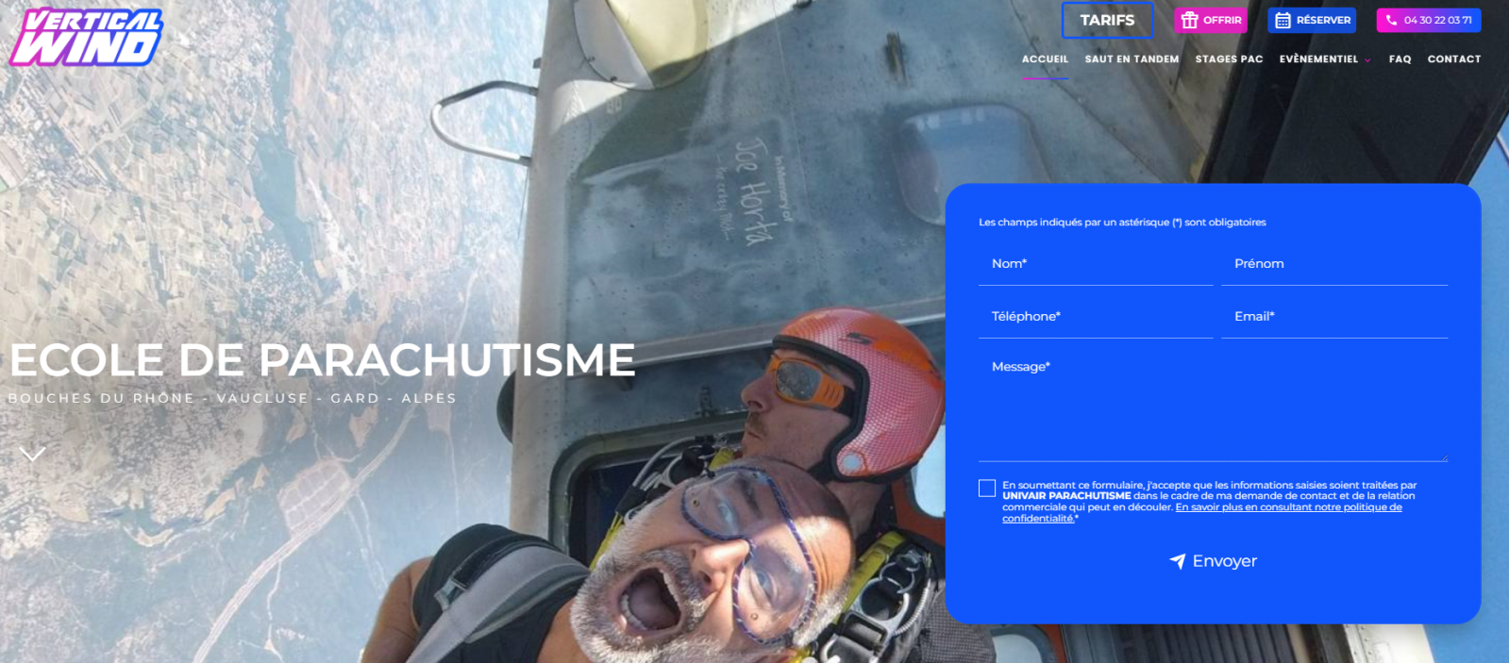Click inside the Message text area

1213,407
